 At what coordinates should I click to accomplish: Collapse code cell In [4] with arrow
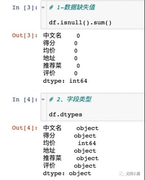pos(43,99)
